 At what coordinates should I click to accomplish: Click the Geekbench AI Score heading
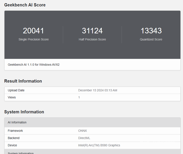tap(25, 5)
